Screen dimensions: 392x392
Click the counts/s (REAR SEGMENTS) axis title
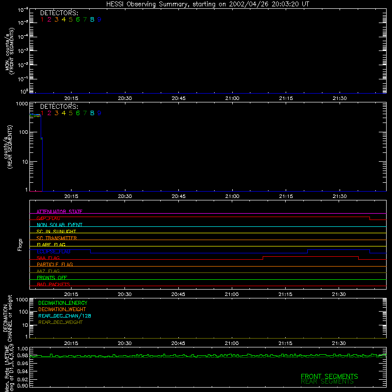click(8, 147)
